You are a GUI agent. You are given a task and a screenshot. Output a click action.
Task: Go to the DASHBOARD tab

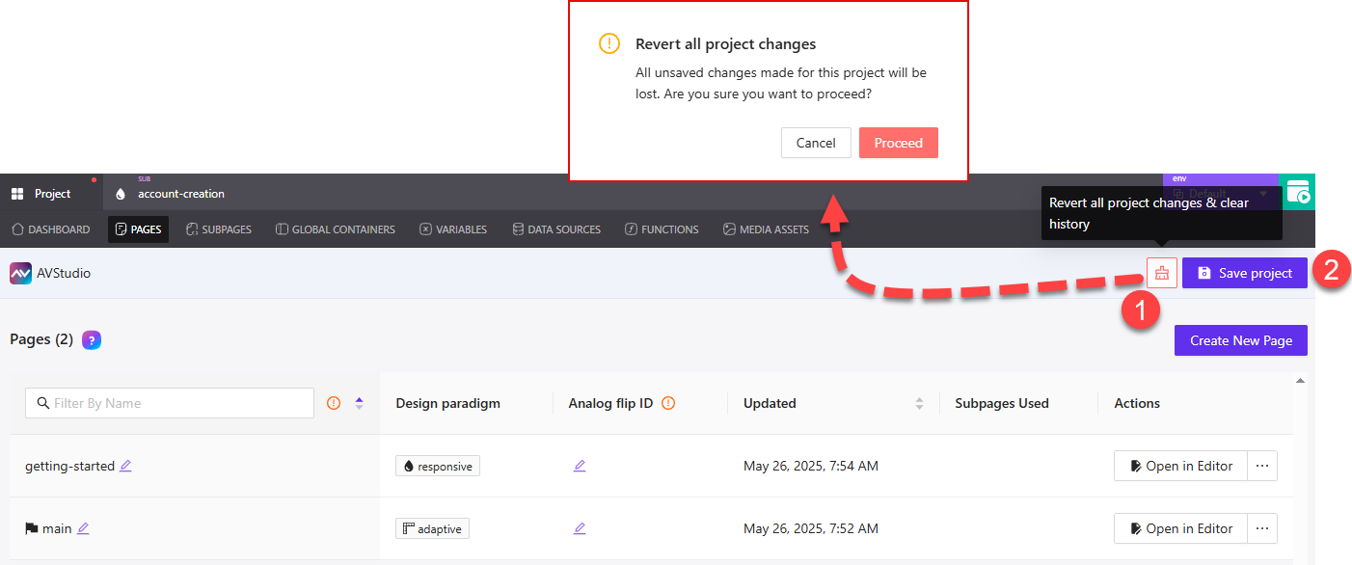click(50, 229)
